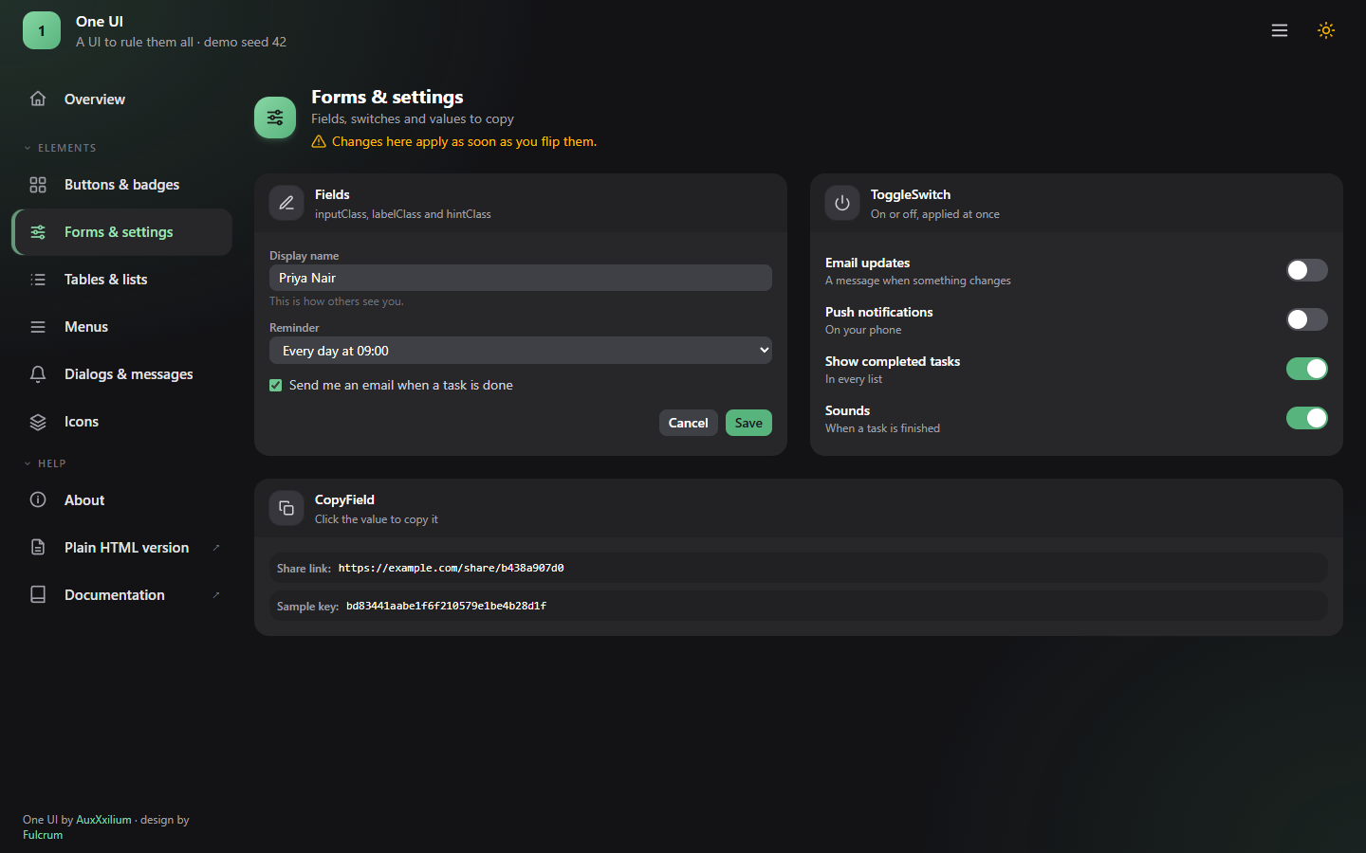Click the Icons layers icon
1366x853 pixels.
(x=38, y=422)
